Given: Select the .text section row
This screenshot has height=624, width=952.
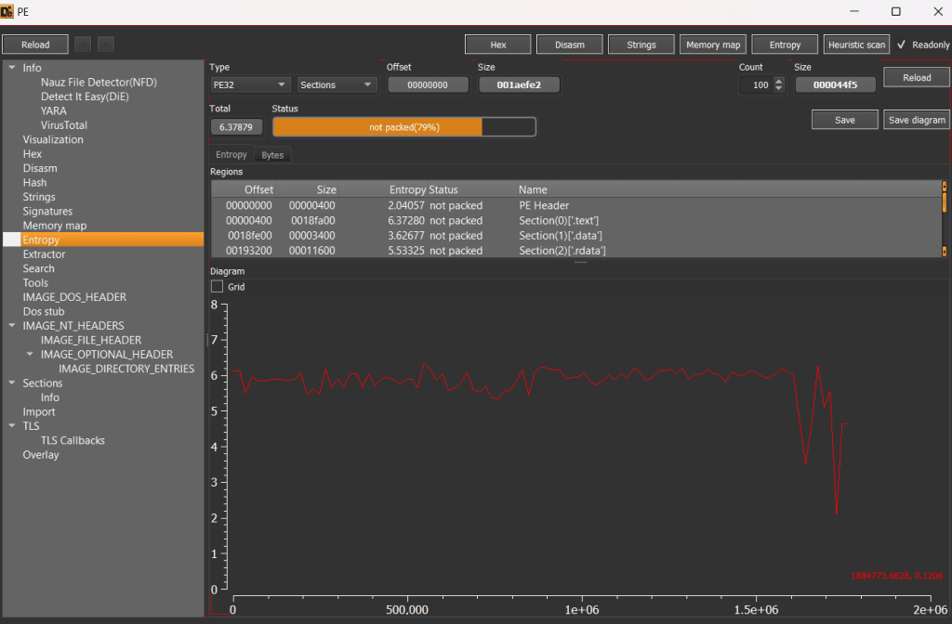Looking at the screenshot, I should point(576,221).
